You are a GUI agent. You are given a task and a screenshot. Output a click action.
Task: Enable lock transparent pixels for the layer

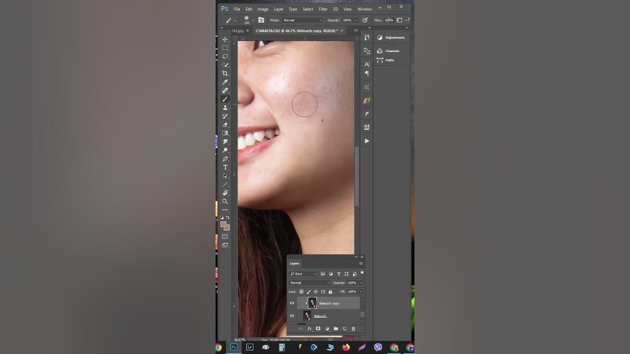301,292
